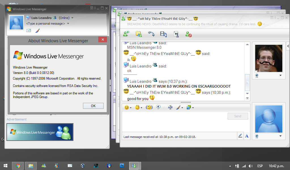The image size is (290, 170).
Task: Open the e-mail inbox icon in main window
Action: [29, 30]
